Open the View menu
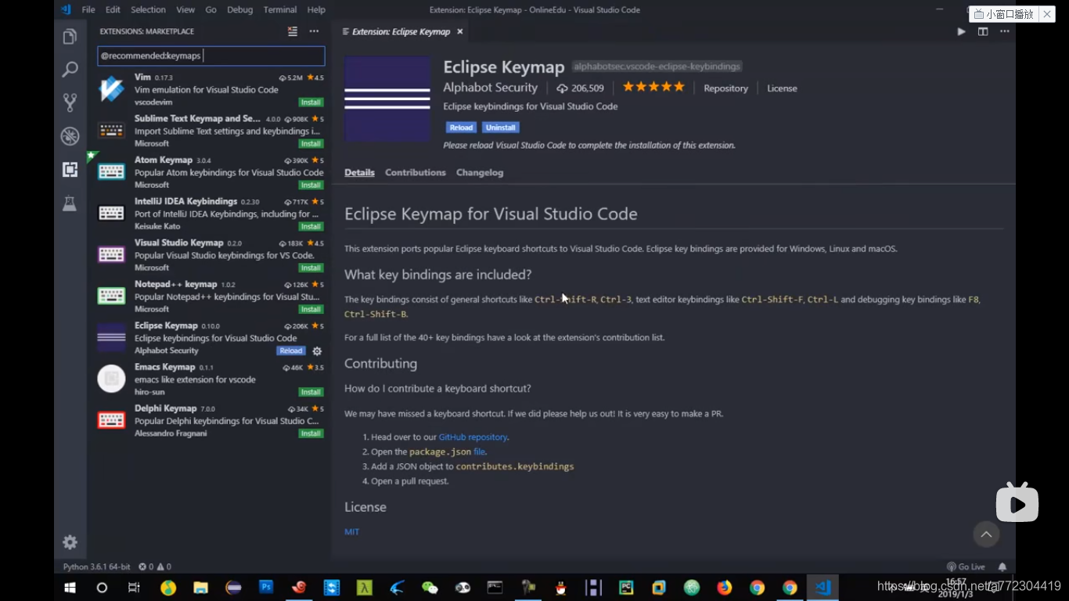 185,9
